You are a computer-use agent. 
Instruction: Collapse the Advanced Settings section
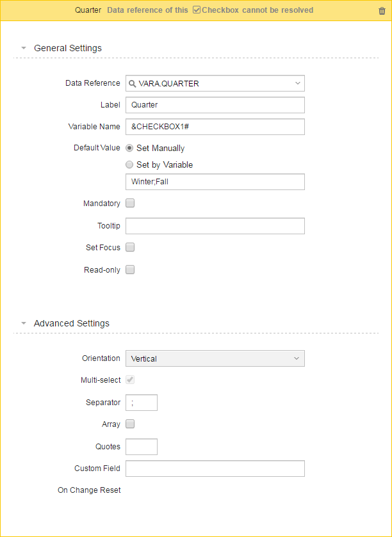pos(24,323)
